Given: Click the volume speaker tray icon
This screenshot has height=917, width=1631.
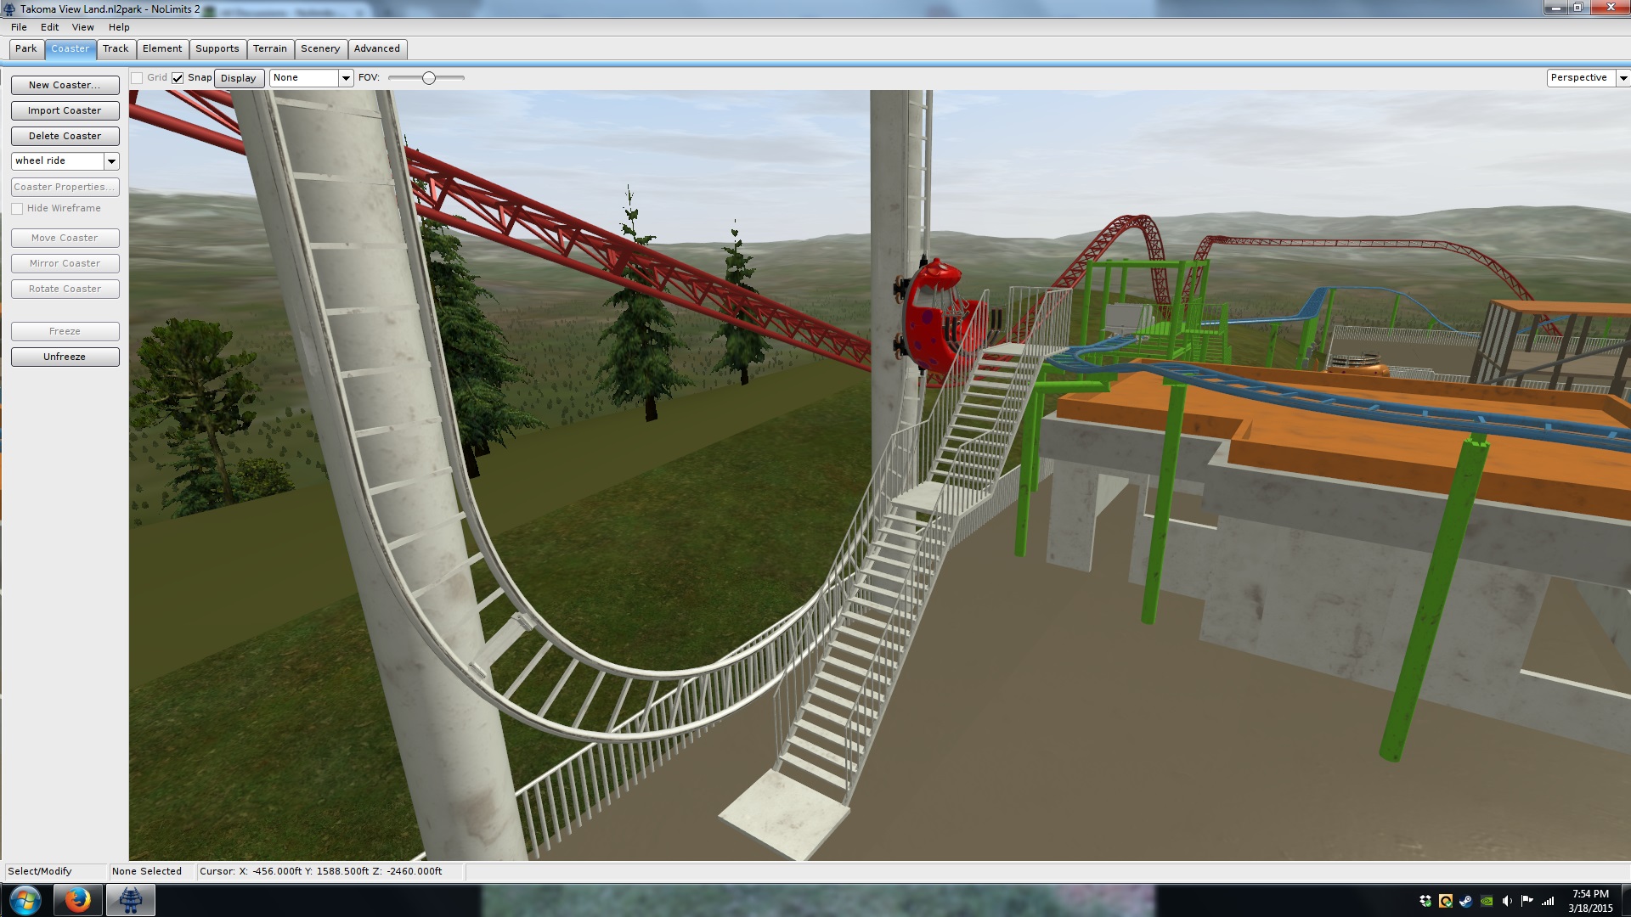Looking at the screenshot, I should (x=1507, y=901).
